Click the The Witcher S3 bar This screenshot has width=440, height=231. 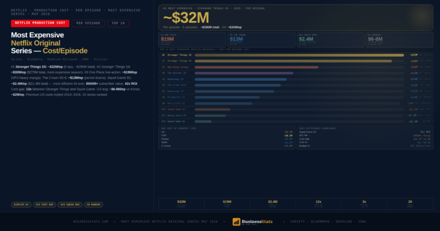tap(244, 73)
